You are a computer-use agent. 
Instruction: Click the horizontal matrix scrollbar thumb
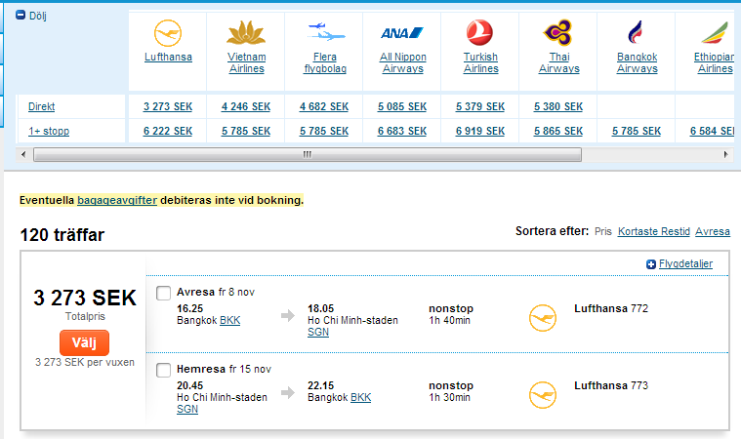pos(308,154)
